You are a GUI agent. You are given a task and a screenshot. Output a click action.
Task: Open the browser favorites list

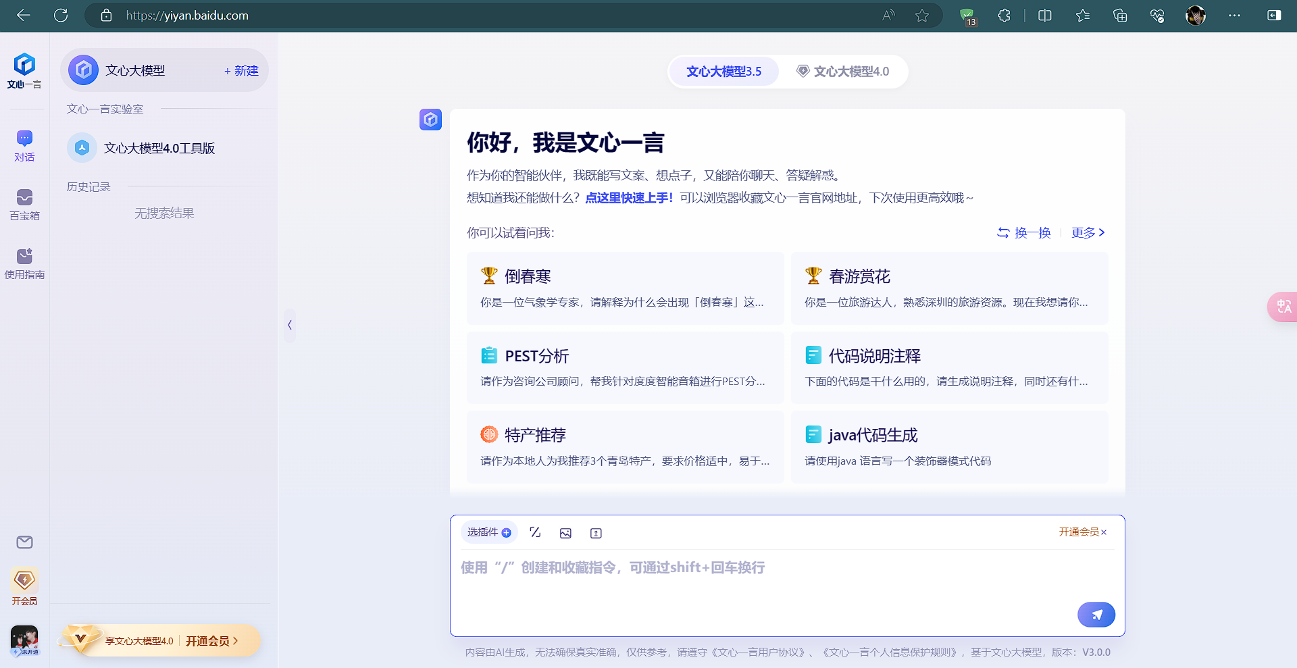click(x=1083, y=16)
